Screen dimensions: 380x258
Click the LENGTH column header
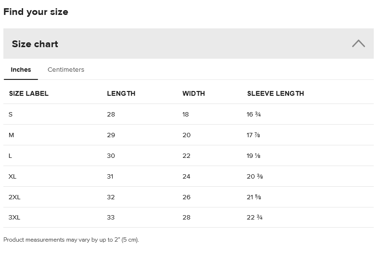click(x=121, y=93)
